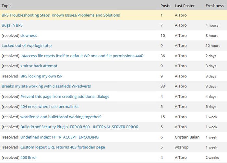Click '3 days' freshness in WPadverts row
Screen dimensions: 227x163
click(211, 86)
